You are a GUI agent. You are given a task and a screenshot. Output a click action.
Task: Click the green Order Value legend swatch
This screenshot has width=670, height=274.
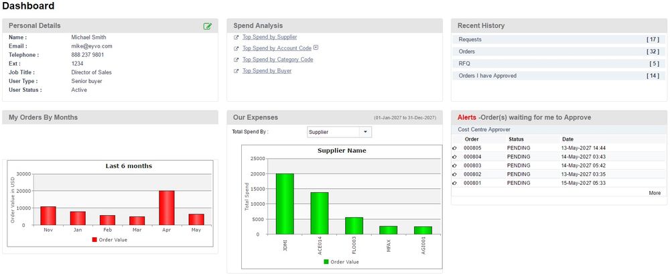tap(326, 262)
